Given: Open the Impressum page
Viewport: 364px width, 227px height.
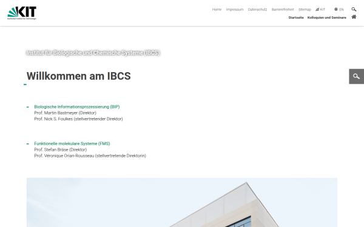Looking at the screenshot, I should [234, 10].
